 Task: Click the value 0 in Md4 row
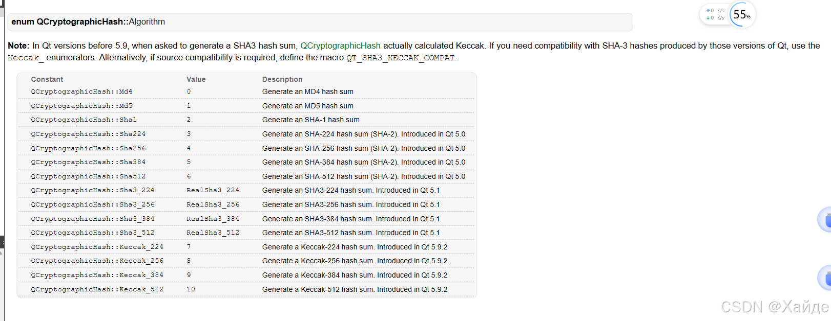pyautogui.click(x=189, y=91)
